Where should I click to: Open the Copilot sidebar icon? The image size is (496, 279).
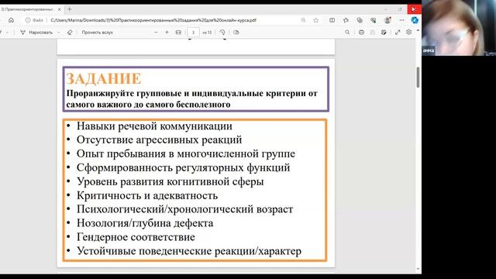coord(415,20)
